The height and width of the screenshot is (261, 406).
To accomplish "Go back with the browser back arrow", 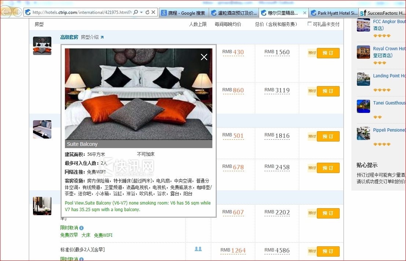I will pyautogui.click(x=6, y=12).
